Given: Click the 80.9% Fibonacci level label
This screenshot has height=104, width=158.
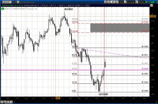Looking at the screenshot, I should [x=74, y=55].
